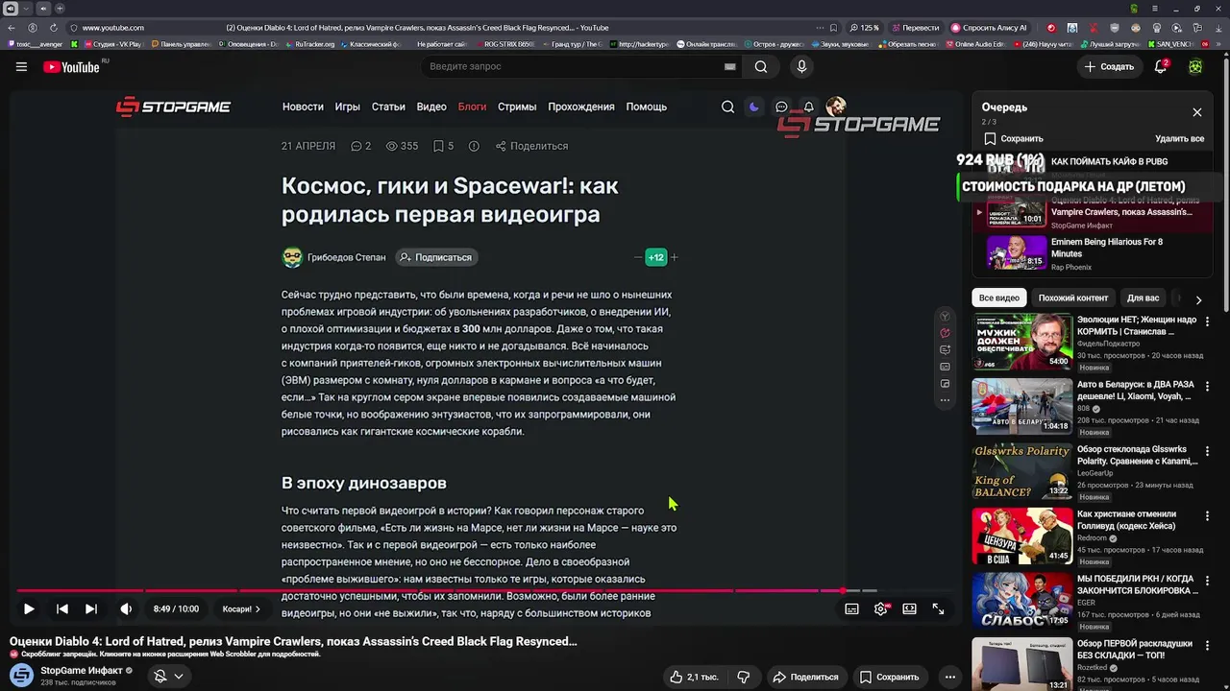Save the queue with Сохранить bookmark
The image size is (1230, 691).
[x=1014, y=138]
